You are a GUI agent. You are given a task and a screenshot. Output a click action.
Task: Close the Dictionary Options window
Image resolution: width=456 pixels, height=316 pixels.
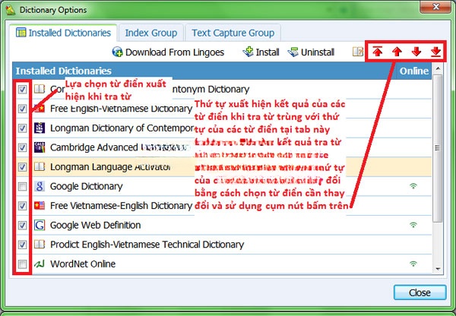435,7
